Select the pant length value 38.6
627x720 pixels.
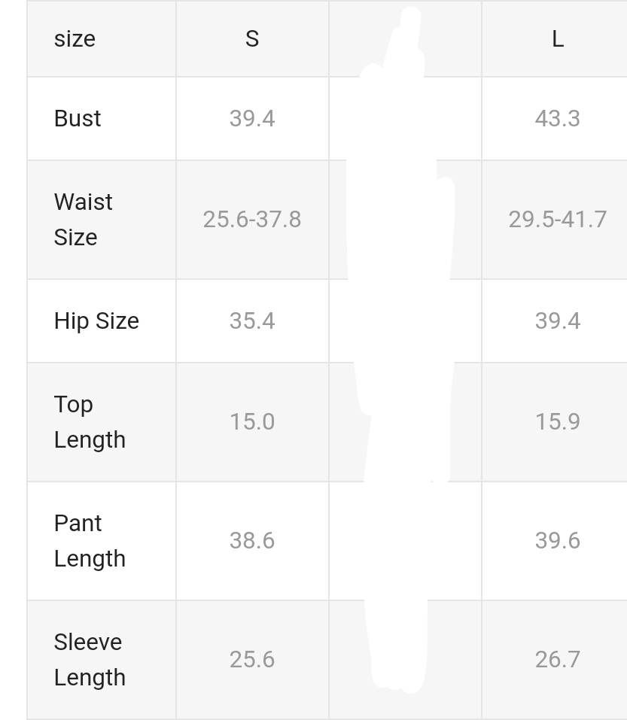click(252, 540)
